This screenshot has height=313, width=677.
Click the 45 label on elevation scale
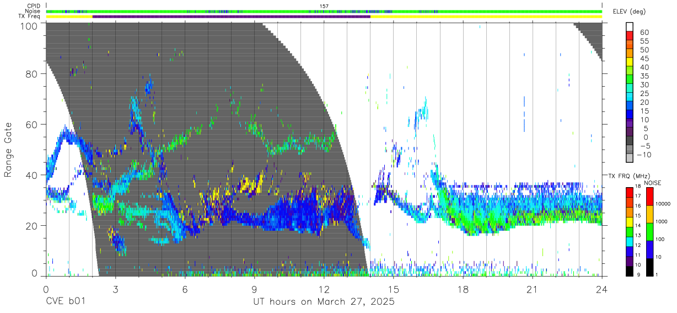pos(644,59)
